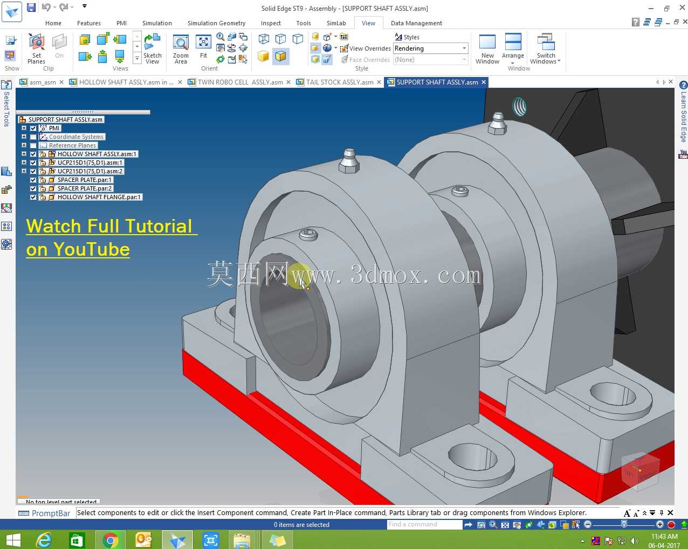Toggle SPACER PLATE.par:2 checkbox
This screenshot has height=549, width=688.
pyautogui.click(x=33, y=188)
